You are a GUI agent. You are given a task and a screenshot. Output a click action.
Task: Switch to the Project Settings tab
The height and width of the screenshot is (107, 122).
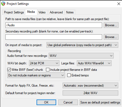coord(14,12)
